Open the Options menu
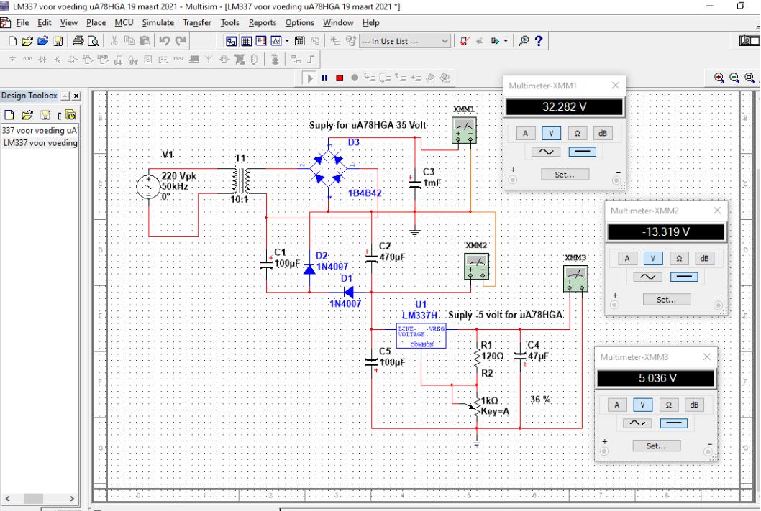The width and height of the screenshot is (761, 511). click(299, 23)
